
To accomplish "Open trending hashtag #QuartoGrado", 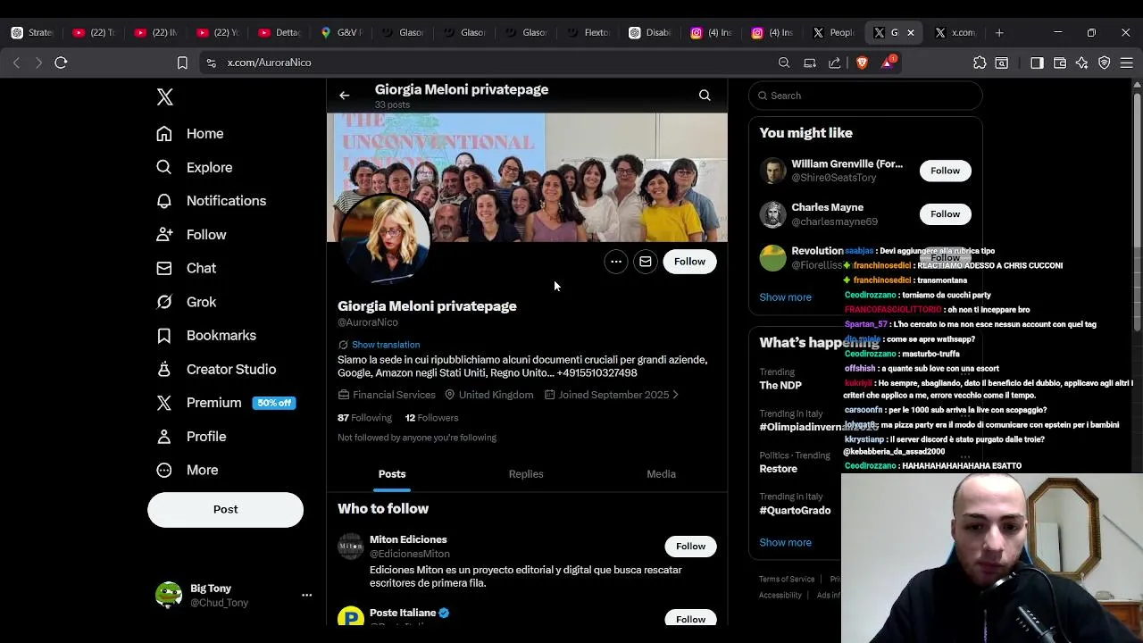I will (795, 511).
